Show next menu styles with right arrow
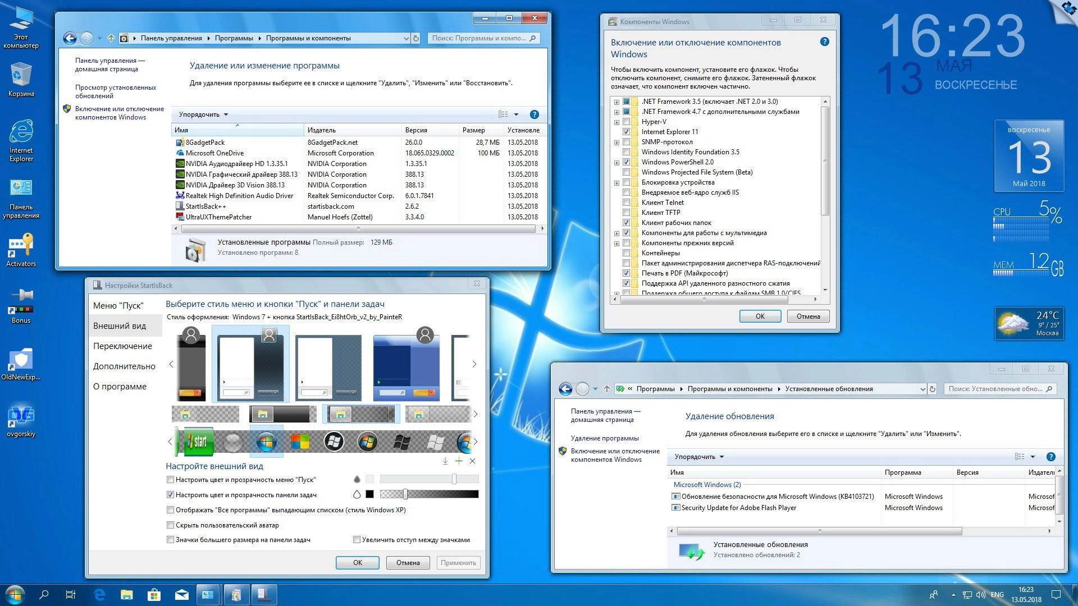This screenshot has height=606, width=1078. 474,364
